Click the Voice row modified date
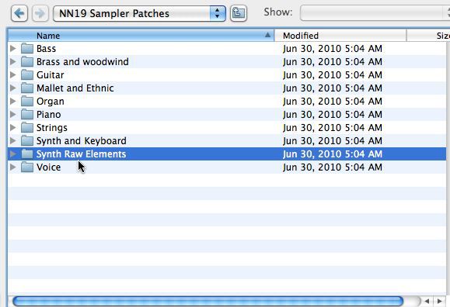Viewport: 450px width, 307px height. (x=333, y=167)
